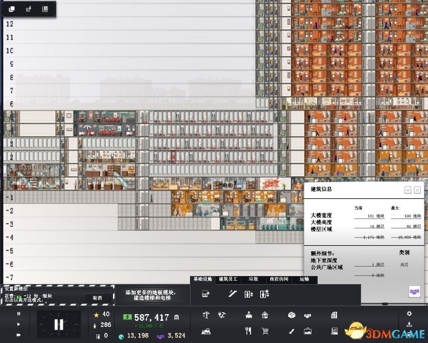The width and height of the screenshot is (428, 343).
Task: Select the add floor tile tool
Action: click(205, 294)
